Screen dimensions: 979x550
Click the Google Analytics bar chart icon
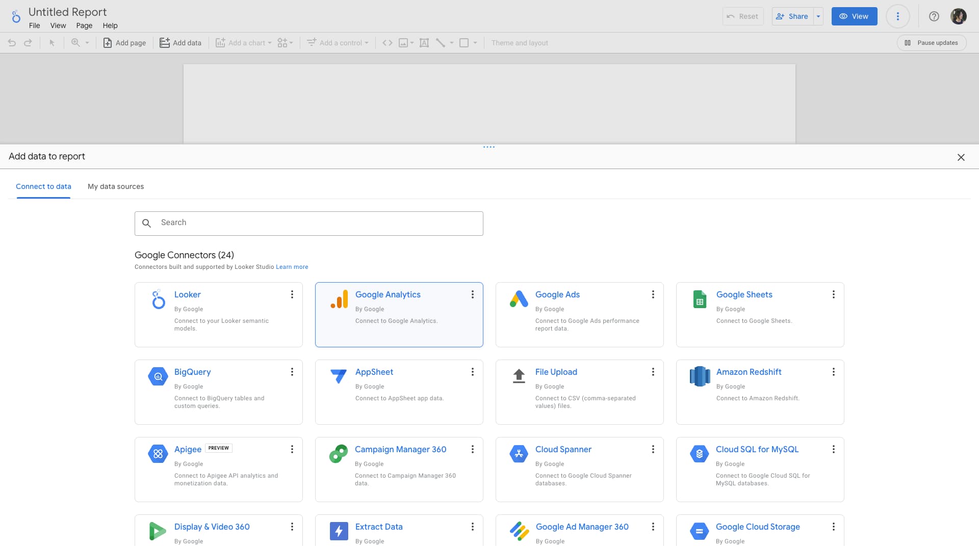tap(339, 299)
